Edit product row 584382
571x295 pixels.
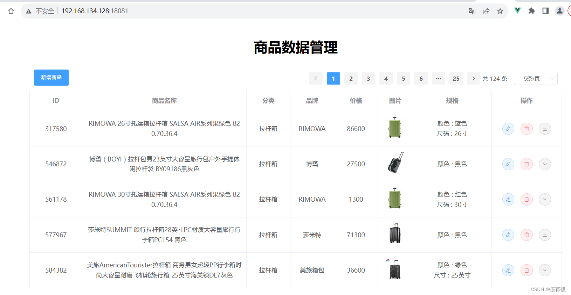[x=508, y=270]
